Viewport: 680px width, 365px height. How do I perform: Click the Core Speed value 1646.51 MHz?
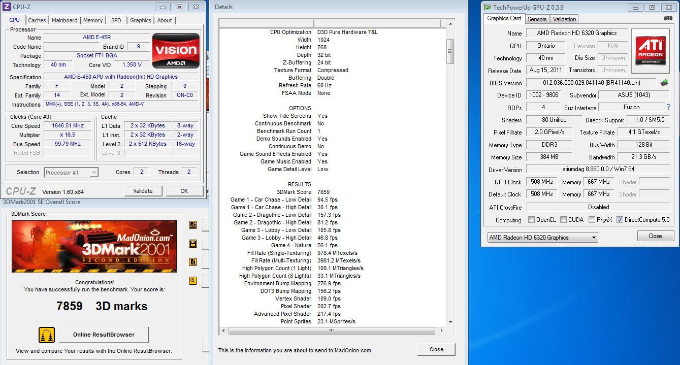point(68,126)
